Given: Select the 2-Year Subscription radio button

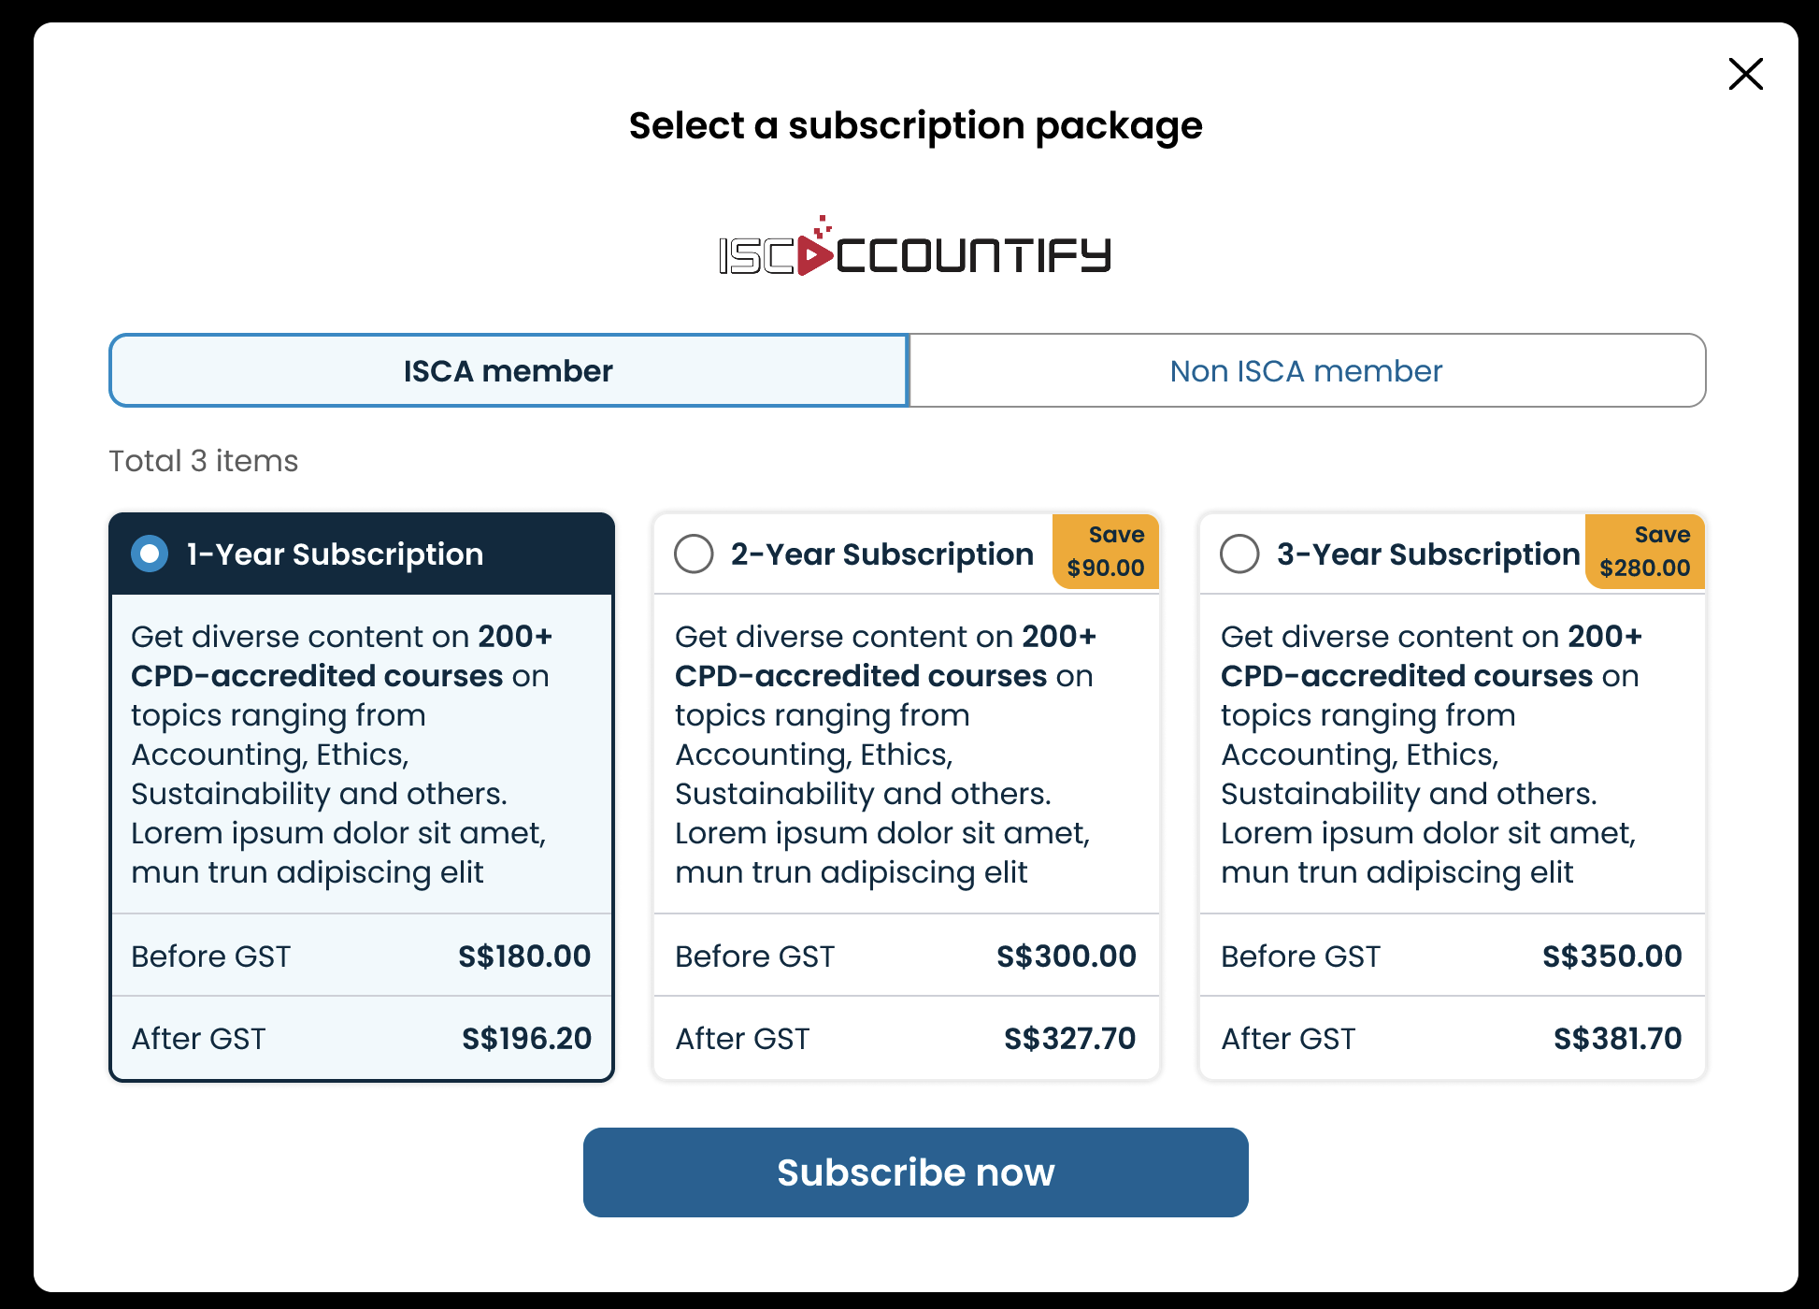Looking at the screenshot, I should 694,554.
